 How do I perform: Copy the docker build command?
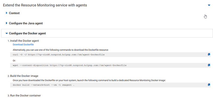[209, 85]
